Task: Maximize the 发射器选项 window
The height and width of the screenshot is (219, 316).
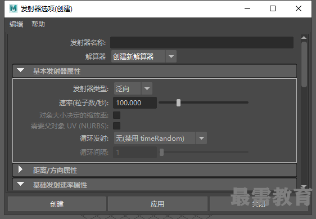Action: coord(273,8)
